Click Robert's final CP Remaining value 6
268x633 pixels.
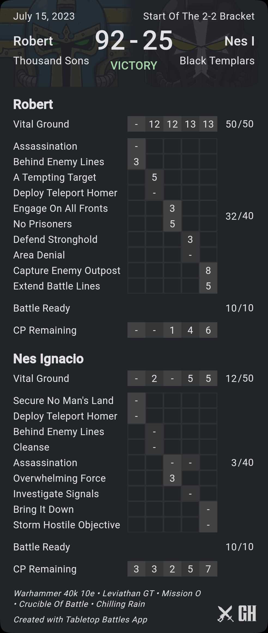pyautogui.click(x=208, y=330)
